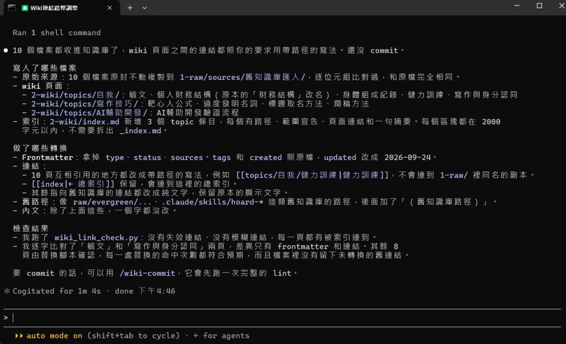Image resolution: width=566 pixels, height=344 pixels.
Task: Maximize the terminal window
Action: pos(539,6)
